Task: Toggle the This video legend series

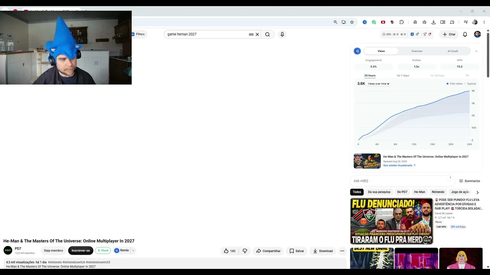Action: tap(454, 84)
